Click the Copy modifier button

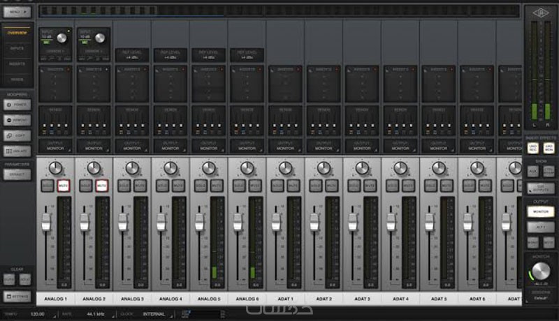pos(17,135)
